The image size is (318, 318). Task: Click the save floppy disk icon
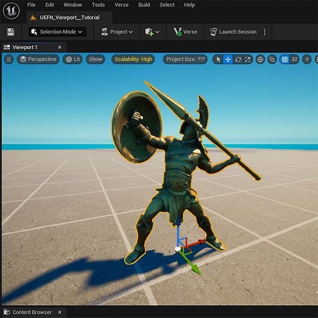coord(10,32)
